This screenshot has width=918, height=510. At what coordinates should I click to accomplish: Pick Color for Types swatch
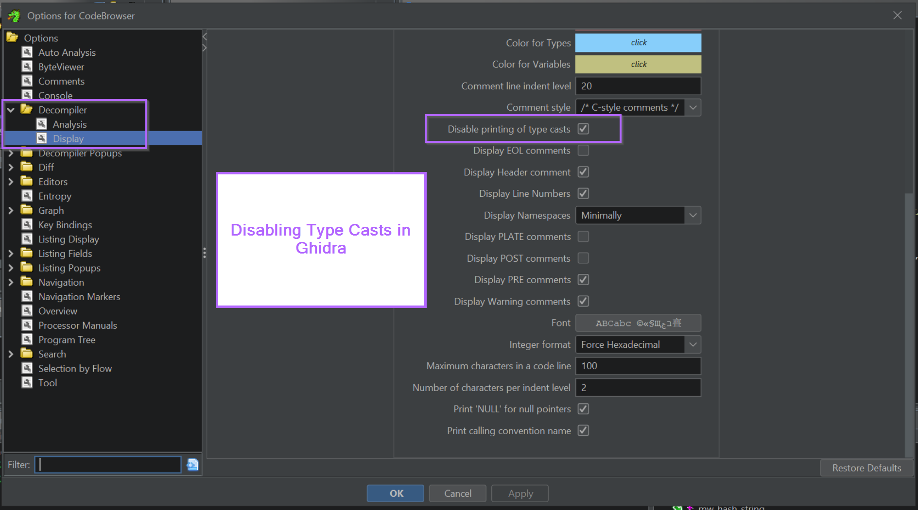[x=638, y=43]
